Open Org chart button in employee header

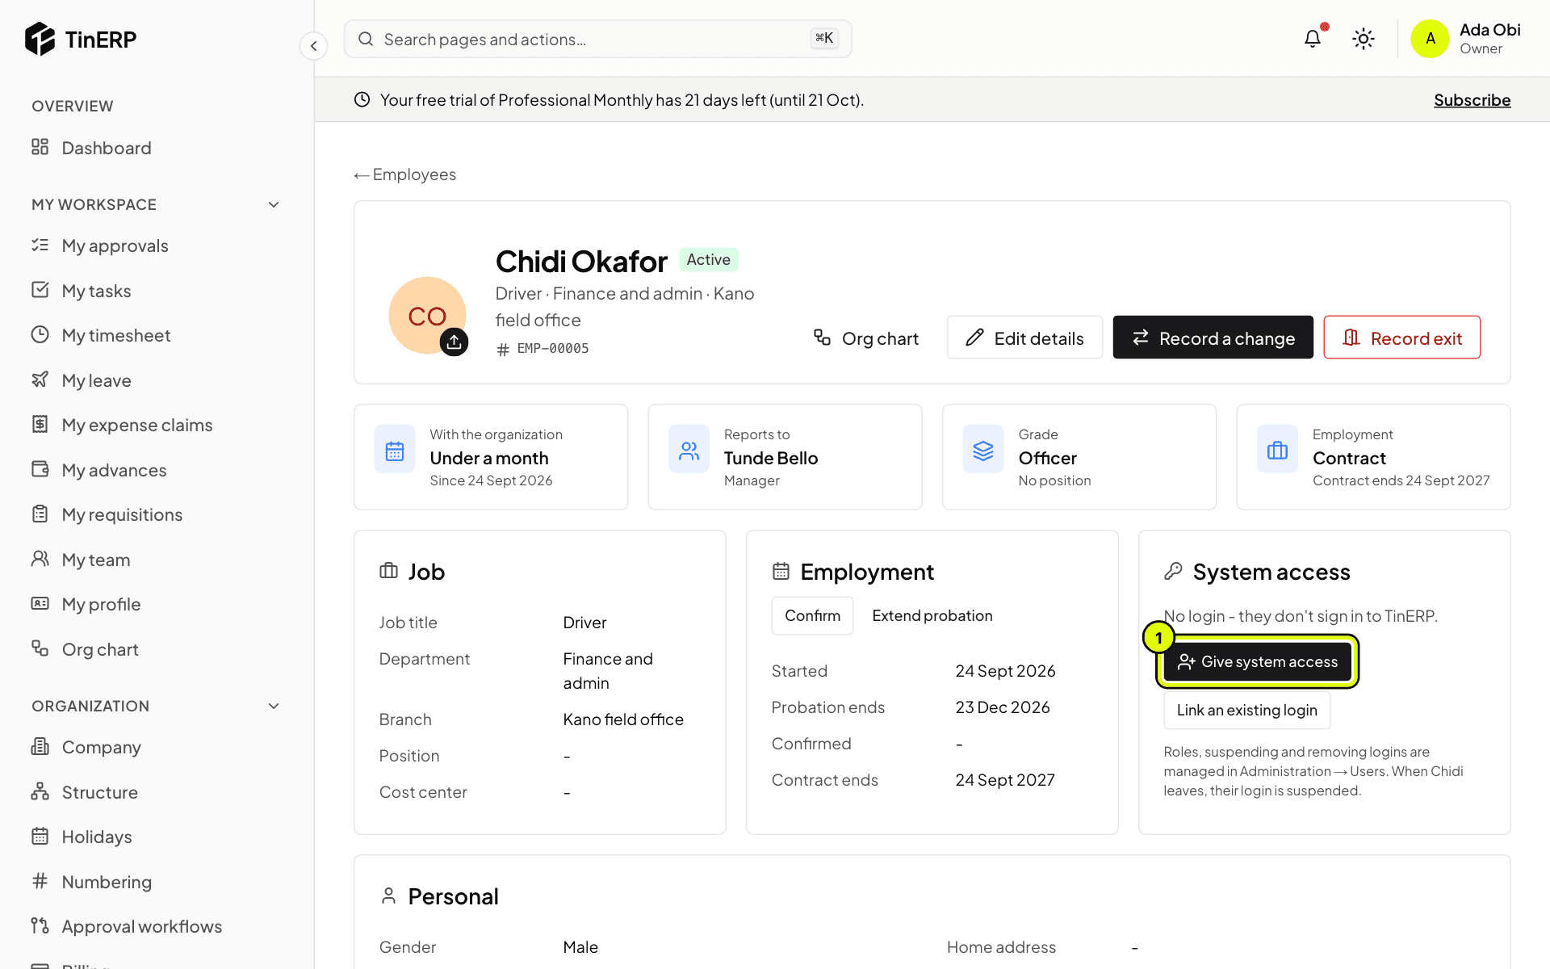866,338
